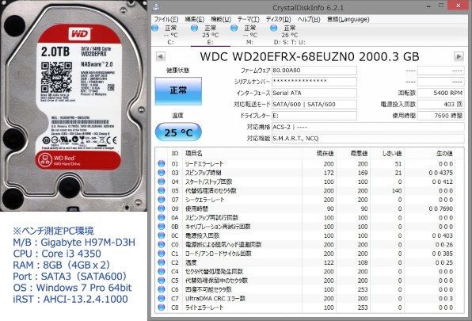The width and height of the screenshot is (472, 321).
Task: Click the 現在値 column header
Action: click(x=325, y=154)
